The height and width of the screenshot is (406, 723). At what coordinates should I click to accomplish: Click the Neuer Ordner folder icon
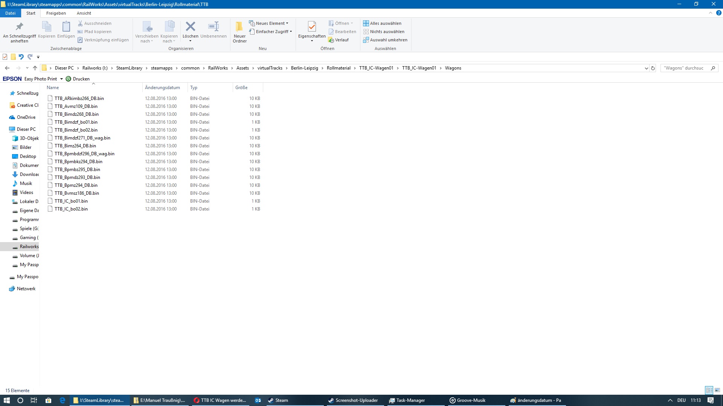point(239,26)
